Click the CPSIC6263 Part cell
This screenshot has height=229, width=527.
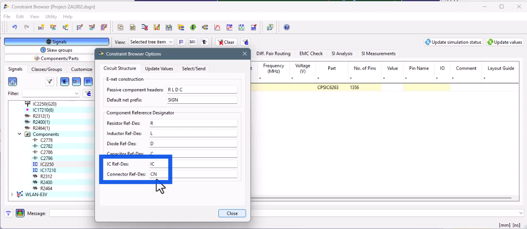click(x=332, y=87)
